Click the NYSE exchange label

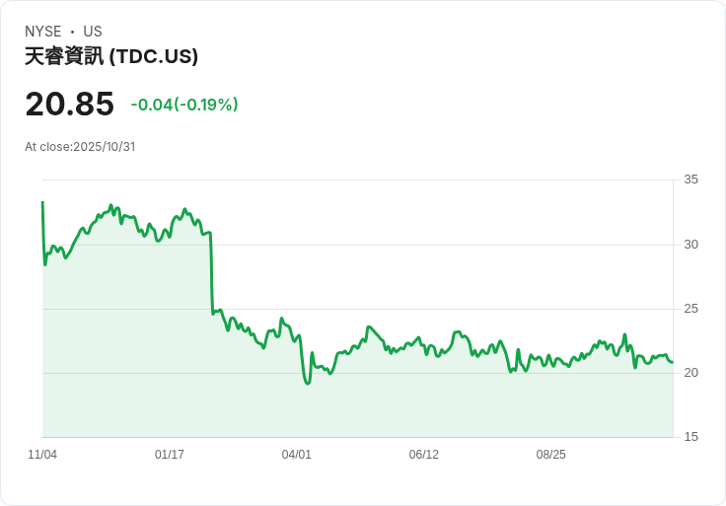click(x=43, y=32)
